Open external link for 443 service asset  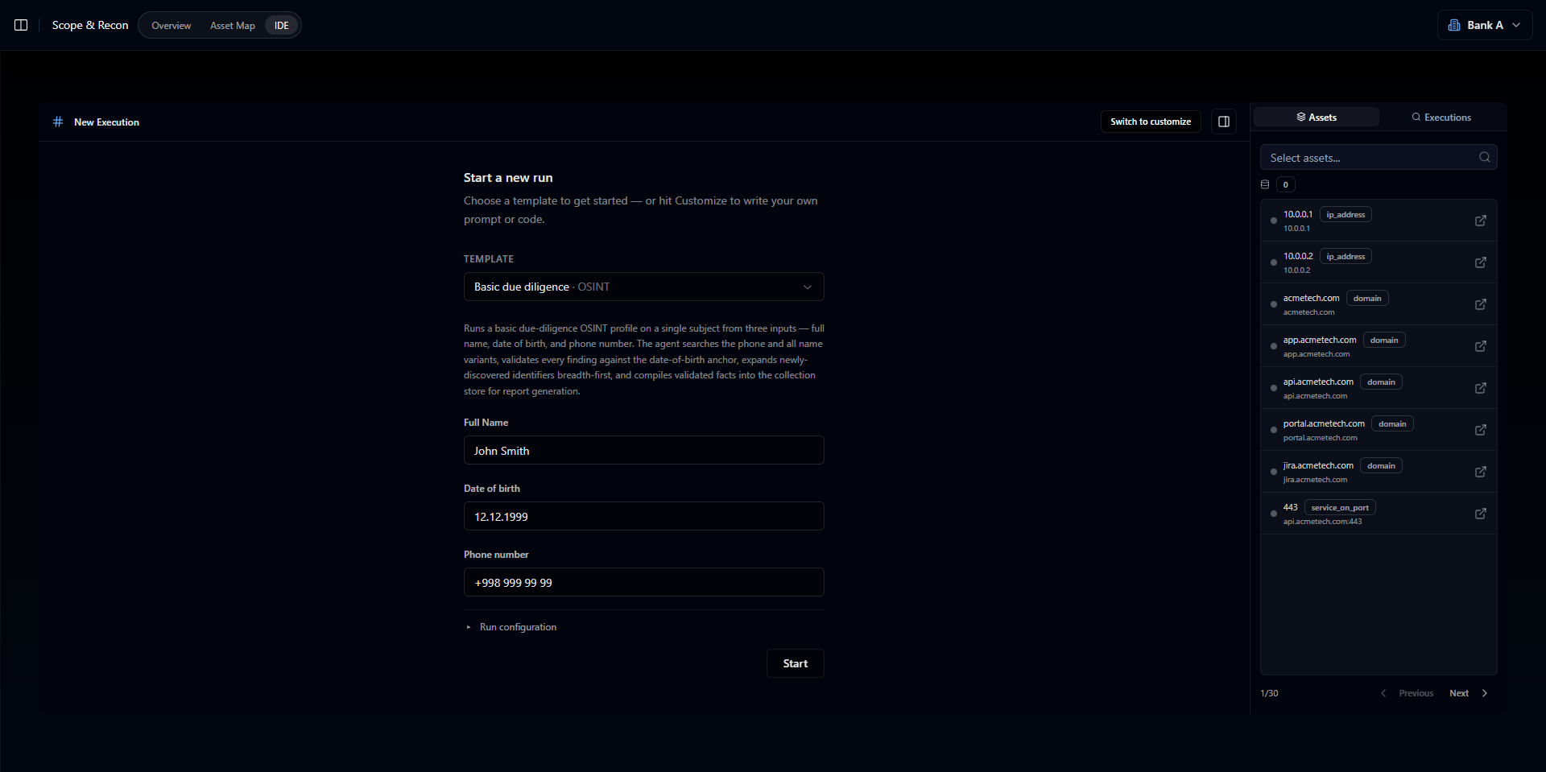[x=1481, y=514]
